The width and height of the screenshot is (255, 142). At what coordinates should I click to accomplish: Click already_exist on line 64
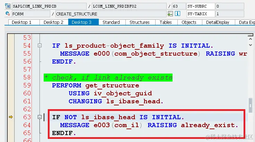tap(208, 125)
